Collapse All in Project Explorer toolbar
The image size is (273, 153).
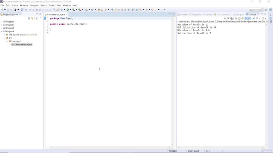[x=29, y=18]
